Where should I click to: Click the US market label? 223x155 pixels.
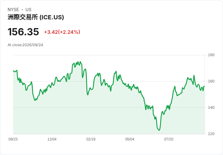click(x=28, y=10)
